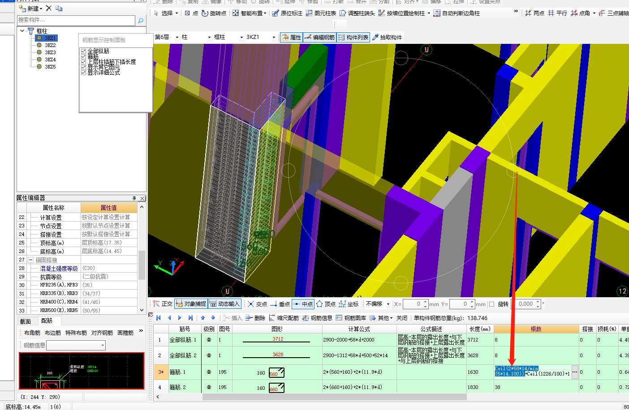Select the 旋转点 rotate point tool
Viewport: 629px width, 410px height.
pos(214,13)
